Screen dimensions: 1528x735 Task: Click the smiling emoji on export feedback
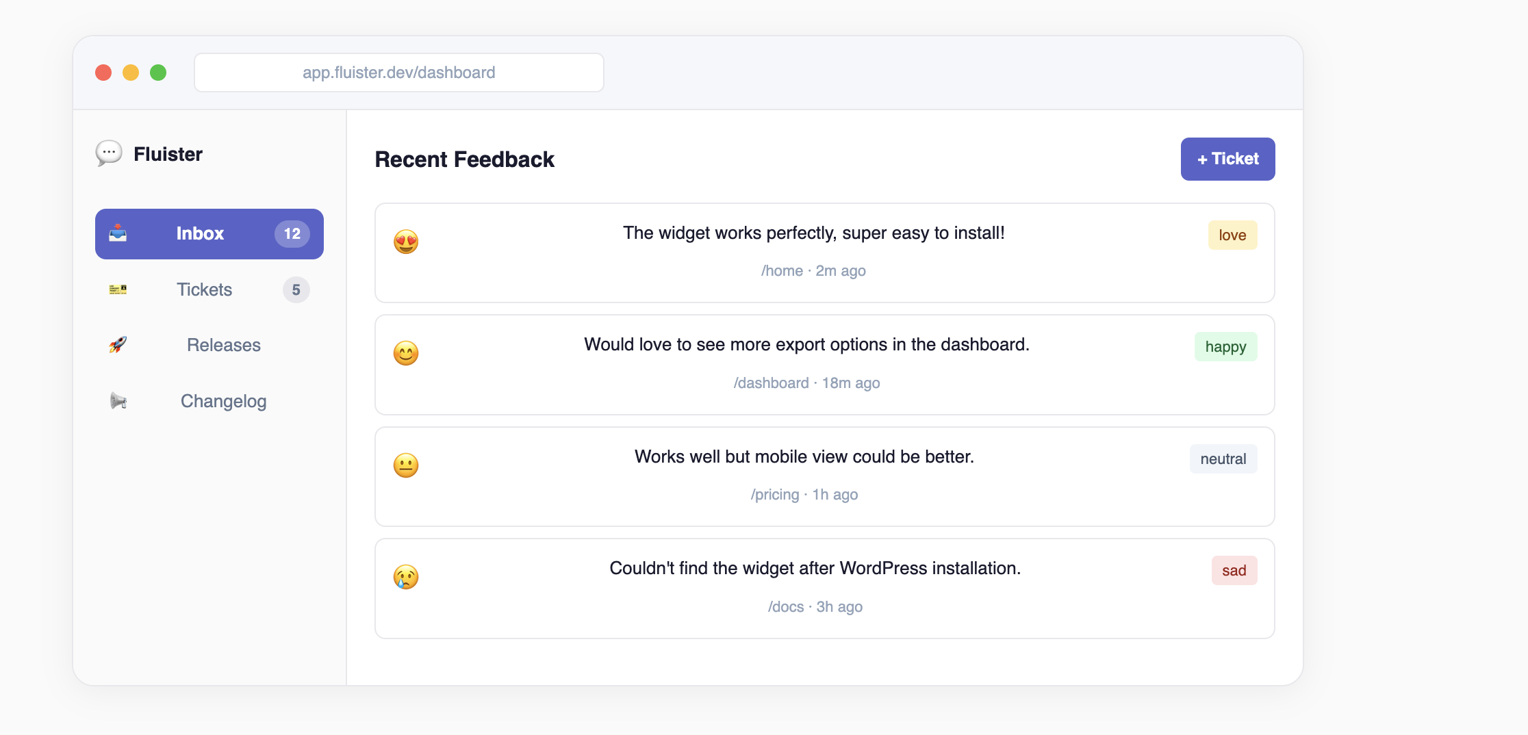[406, 353]
